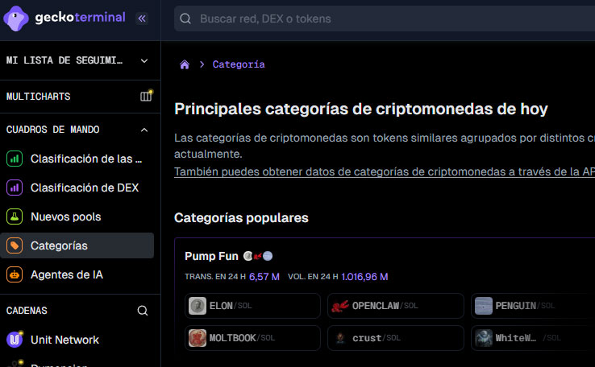The image size is (595, 367).
Task: Click the OPENCLAW red lobster token icon
Action: point(340,306)
